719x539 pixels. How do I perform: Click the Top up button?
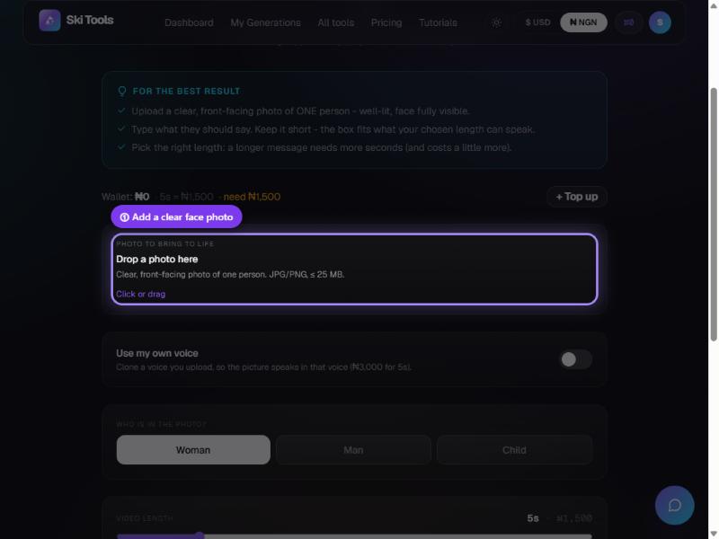pos(577,197)
